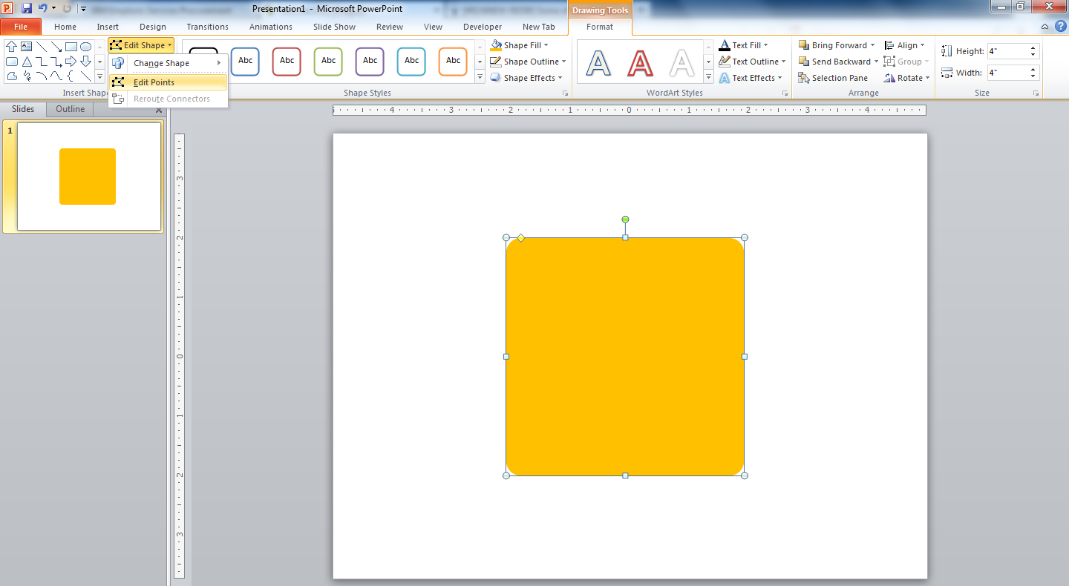The width and height of the screenshot is (1069, 586).
Task: Apply the blue outlined WordArt A style
Action: (x=598, y=63)
